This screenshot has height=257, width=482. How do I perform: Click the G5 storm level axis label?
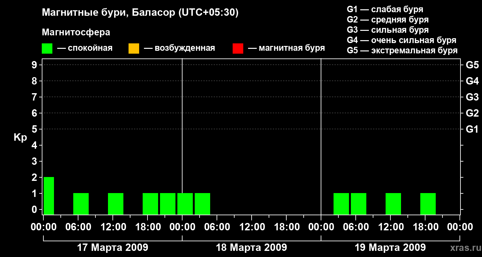pos(472,65)
